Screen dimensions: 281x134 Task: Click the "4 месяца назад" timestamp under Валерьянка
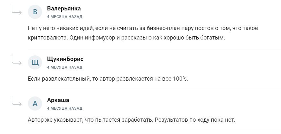(x=65, y=16)
